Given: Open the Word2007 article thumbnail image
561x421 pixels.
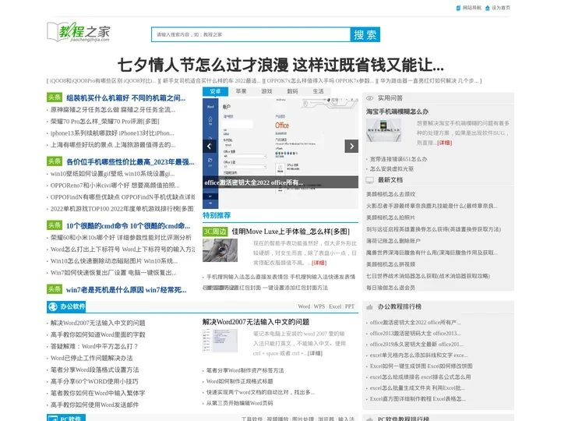Looking at the screenshot, I should click(x=220, y=341).
